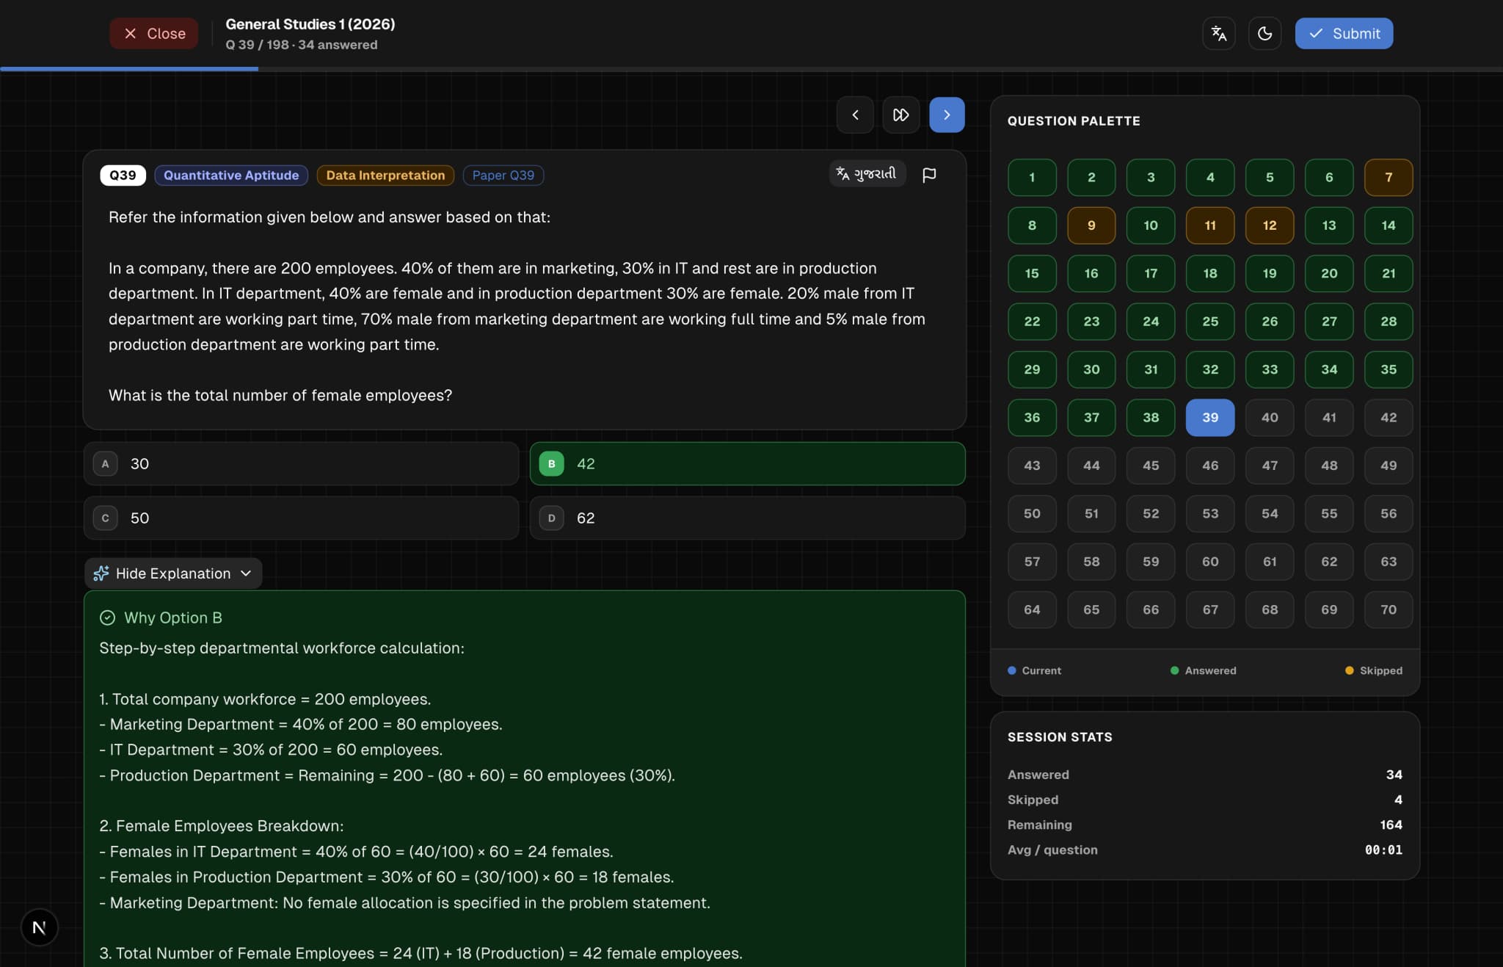The image size is (1503, 967).
Task: Jump to skipped question 9
Action: pos(1091,225)
